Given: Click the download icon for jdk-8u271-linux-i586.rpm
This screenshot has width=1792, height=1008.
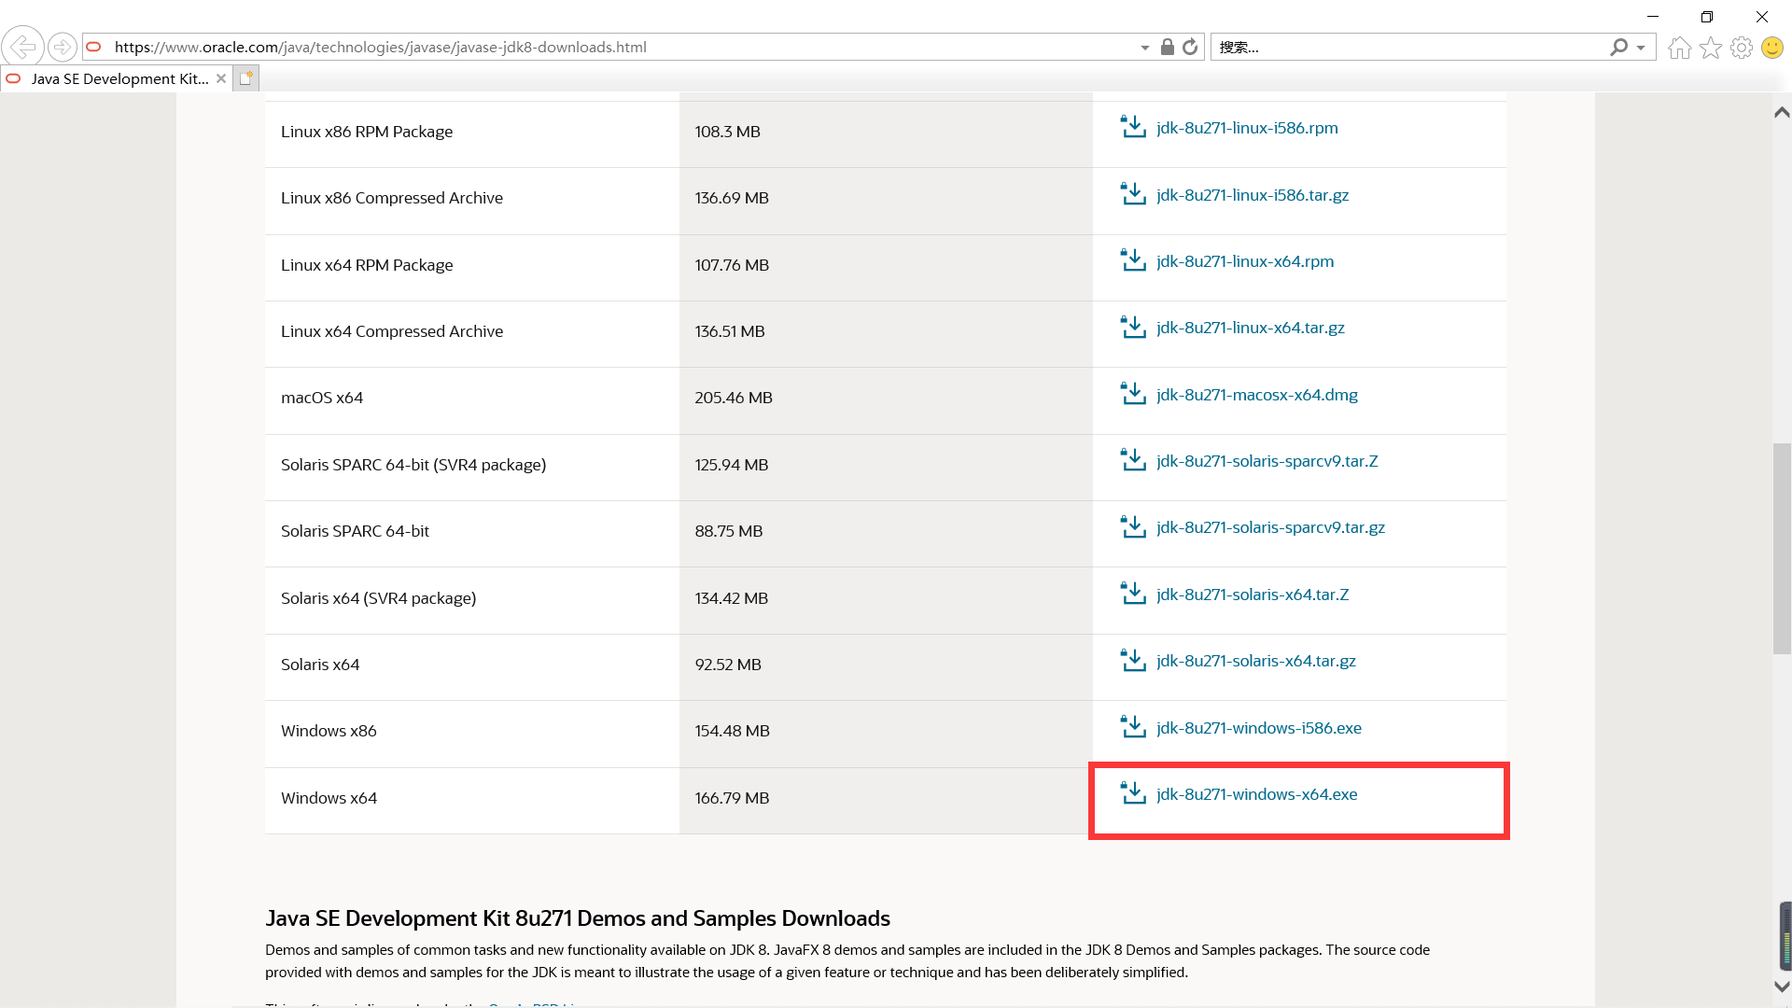Looking at the screenshot, I should 1133,127.
